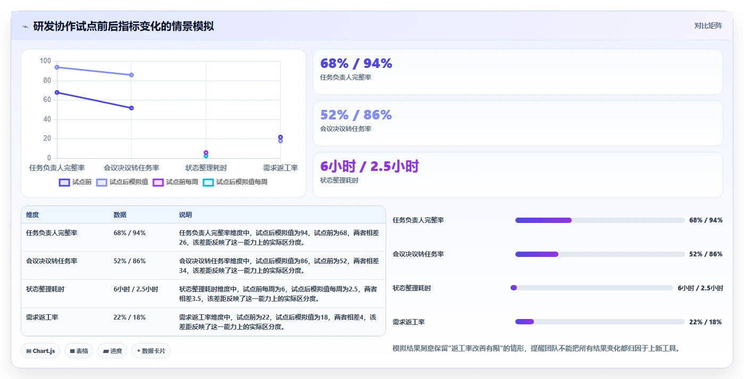Click the 状态整理耗时 progress bar
744x379 pixels.
click(591, 288)
